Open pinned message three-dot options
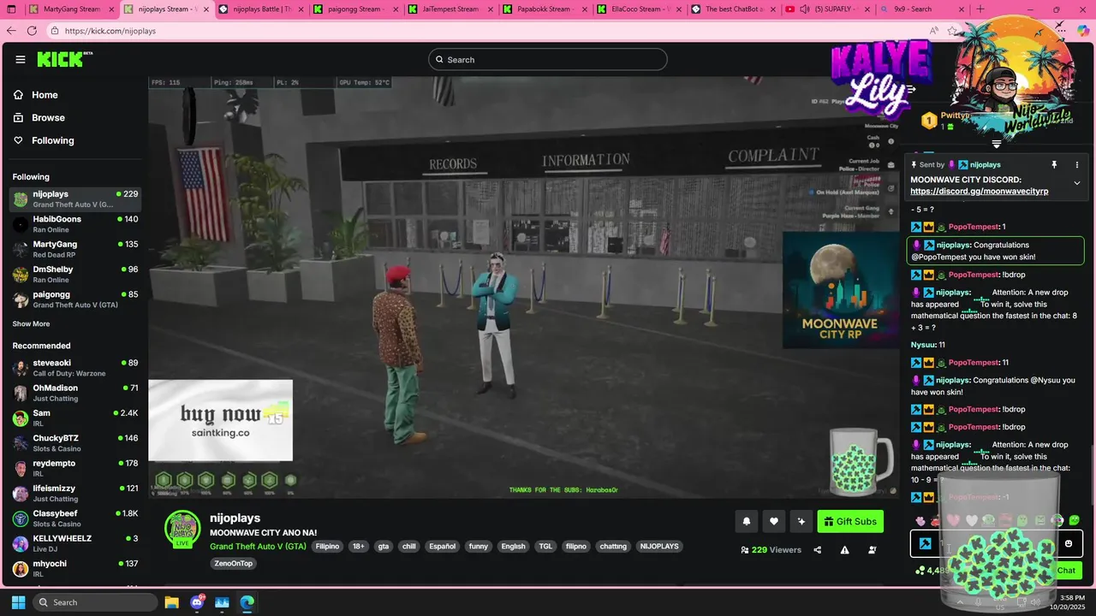The height and width of the screenshot is (616, 1096). coord(1077,164)
